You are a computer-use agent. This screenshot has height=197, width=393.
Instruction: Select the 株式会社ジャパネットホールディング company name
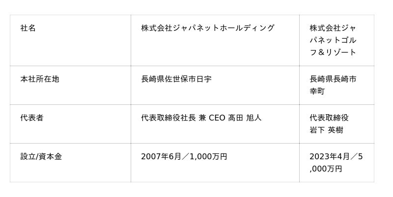pyautogui.click(x=207, y=28)
